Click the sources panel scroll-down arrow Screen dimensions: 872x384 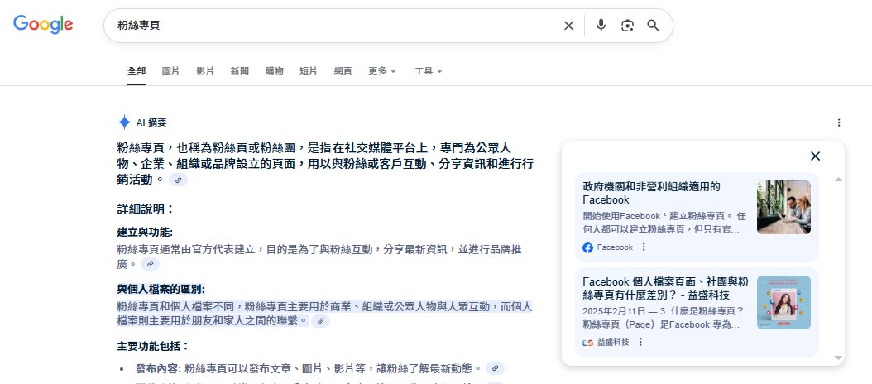838,358
